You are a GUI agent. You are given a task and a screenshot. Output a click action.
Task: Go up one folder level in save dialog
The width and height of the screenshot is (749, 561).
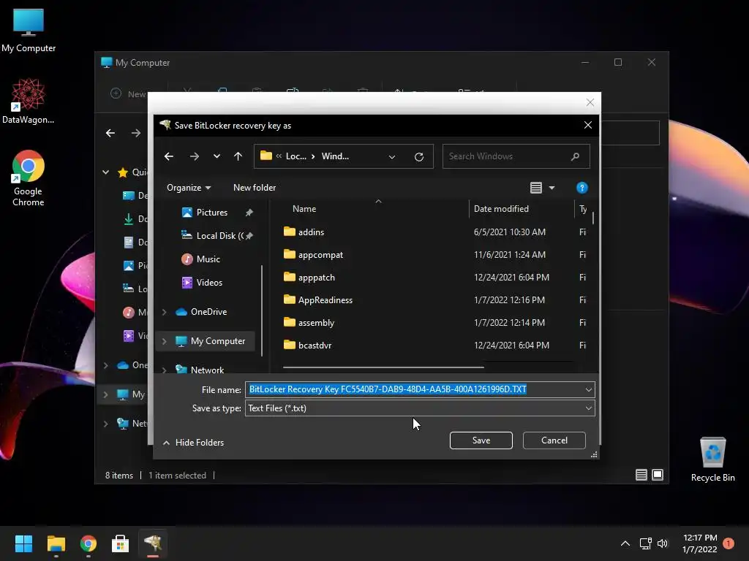238,156
